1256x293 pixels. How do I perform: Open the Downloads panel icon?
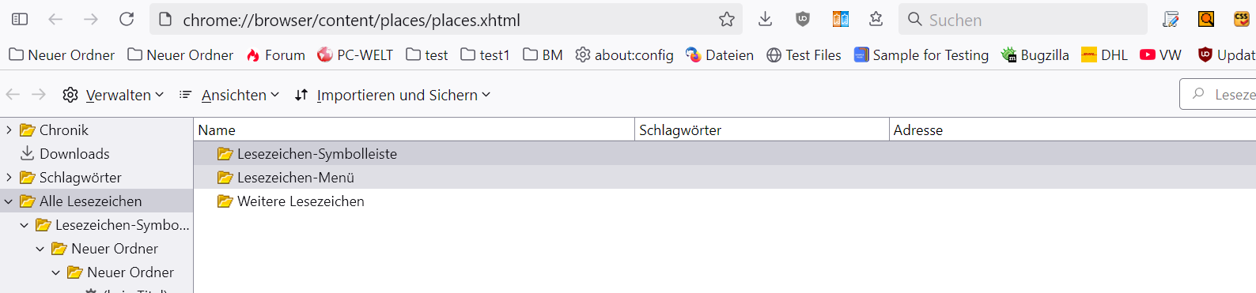765,19
